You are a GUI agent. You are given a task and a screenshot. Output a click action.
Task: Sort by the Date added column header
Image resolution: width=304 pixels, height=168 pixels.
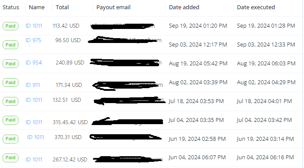pos(184,7)
